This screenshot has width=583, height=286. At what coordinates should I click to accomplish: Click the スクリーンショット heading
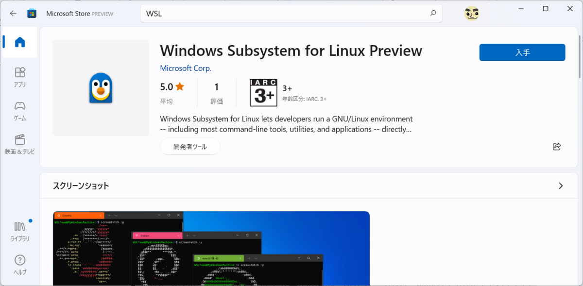pos(81,185)
